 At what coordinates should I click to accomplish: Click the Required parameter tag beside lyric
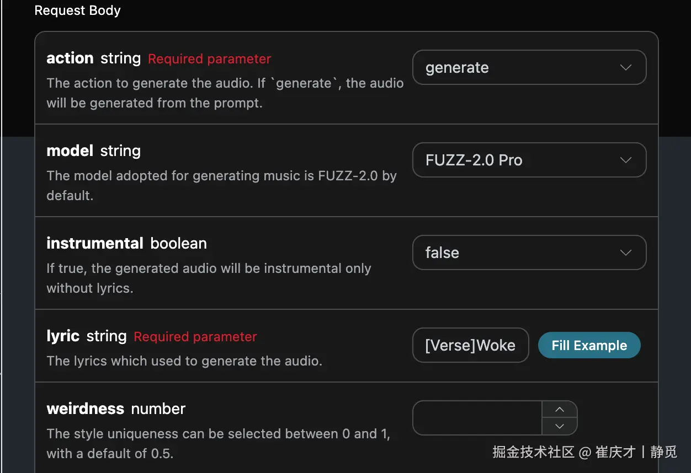coord(195,337)
